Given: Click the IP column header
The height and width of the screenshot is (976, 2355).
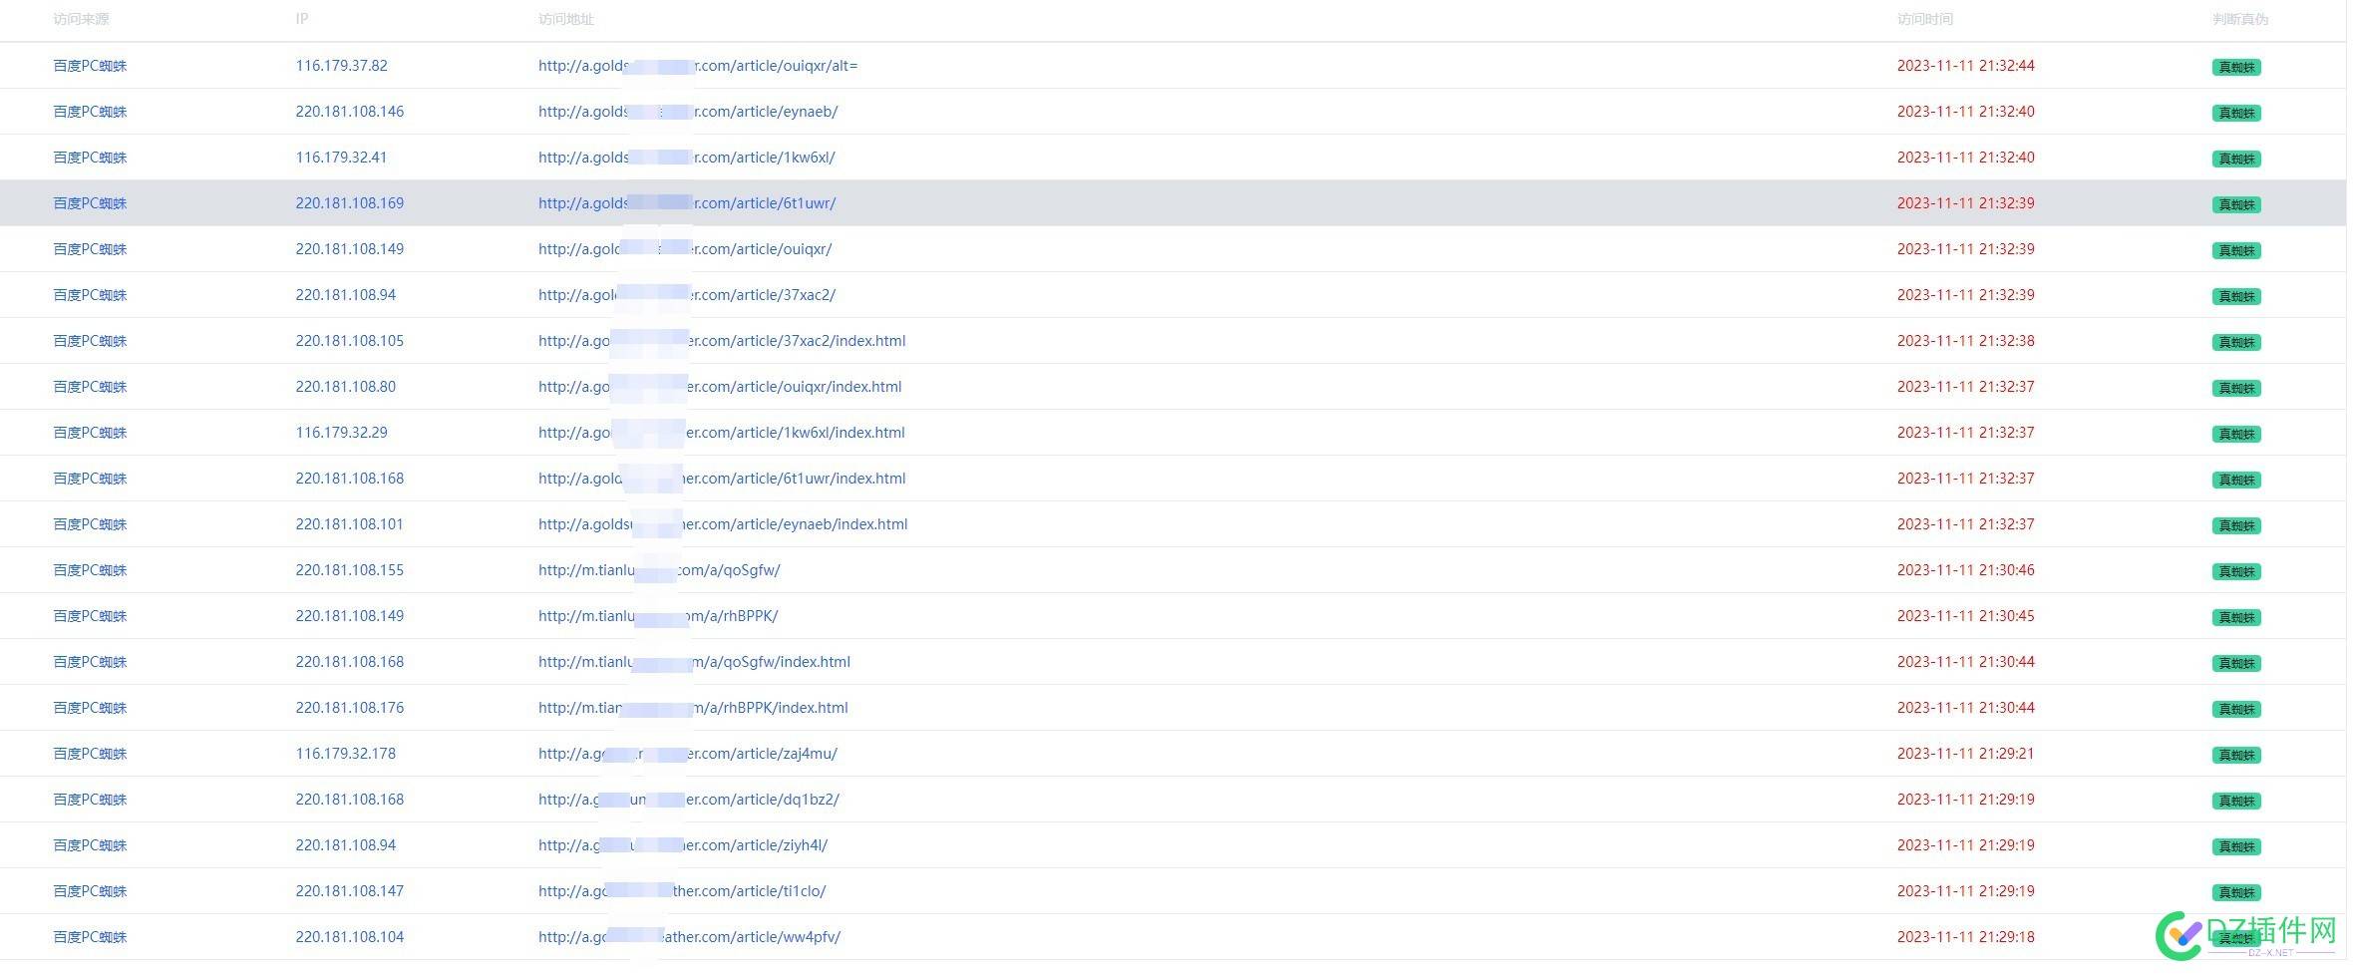Looking at the screenshot, I should 302,19.
